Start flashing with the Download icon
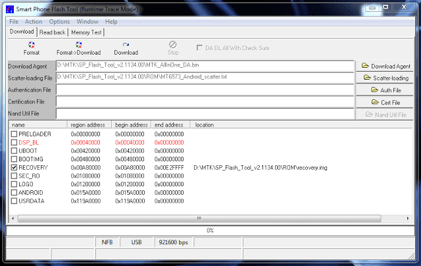 (126, 45)
